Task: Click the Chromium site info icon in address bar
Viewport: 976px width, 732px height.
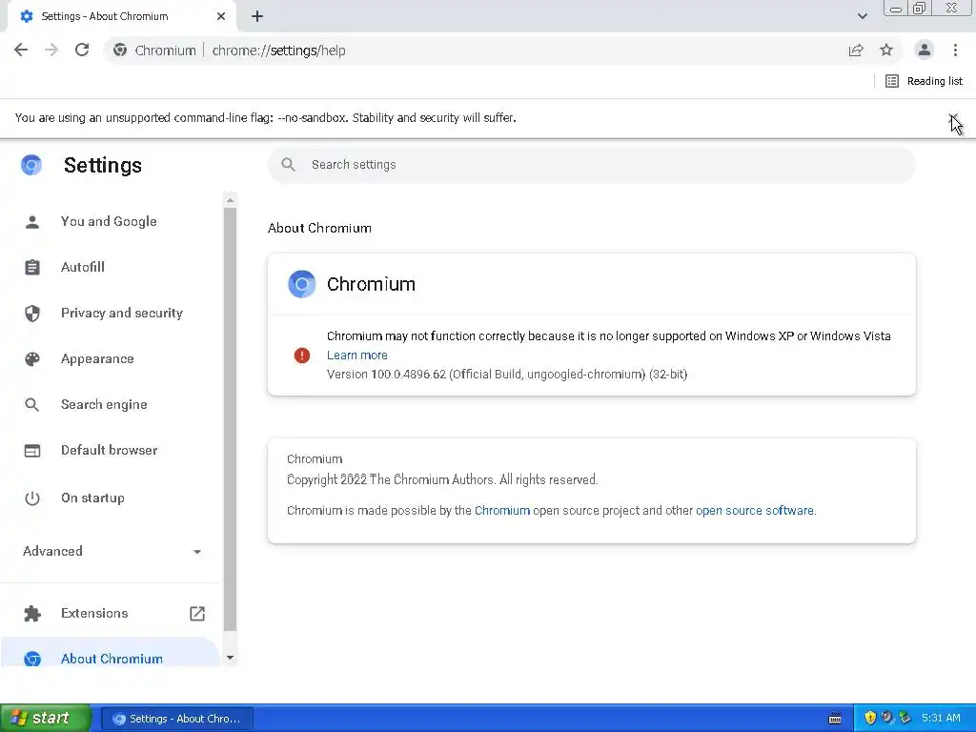Action: tap(120, 51)
